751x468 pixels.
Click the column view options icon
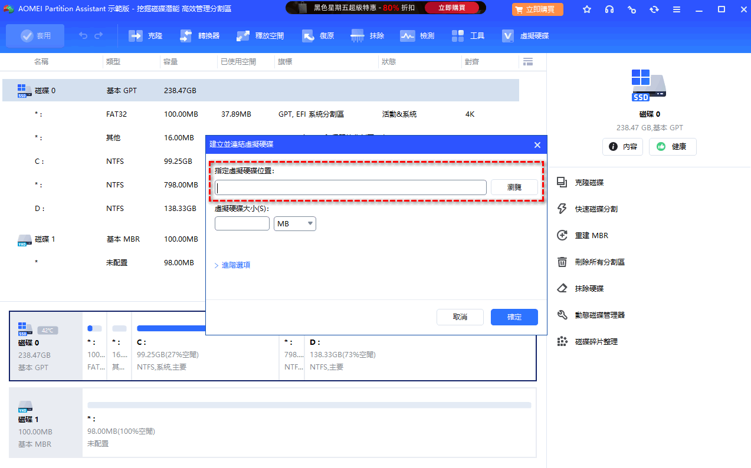(x=528, y=61)
